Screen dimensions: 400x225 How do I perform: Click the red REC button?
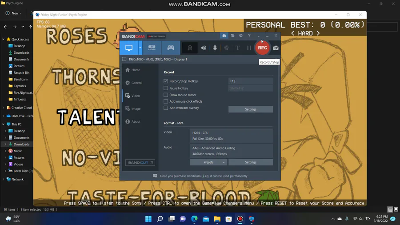click(x=262, y=48)
